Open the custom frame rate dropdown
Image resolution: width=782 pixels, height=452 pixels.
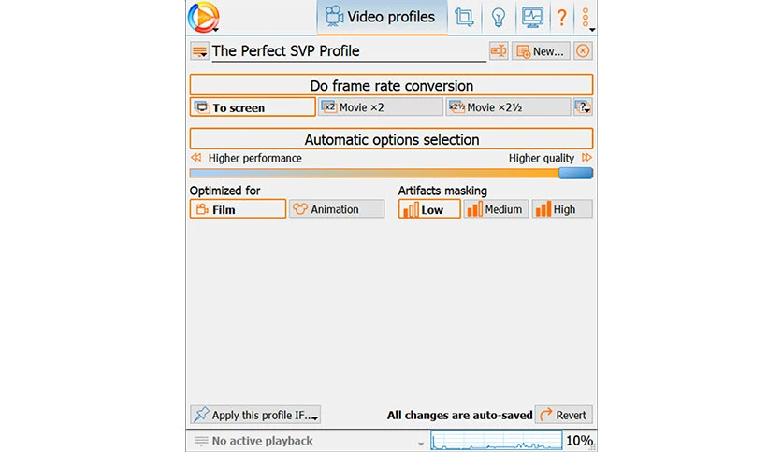583,107
